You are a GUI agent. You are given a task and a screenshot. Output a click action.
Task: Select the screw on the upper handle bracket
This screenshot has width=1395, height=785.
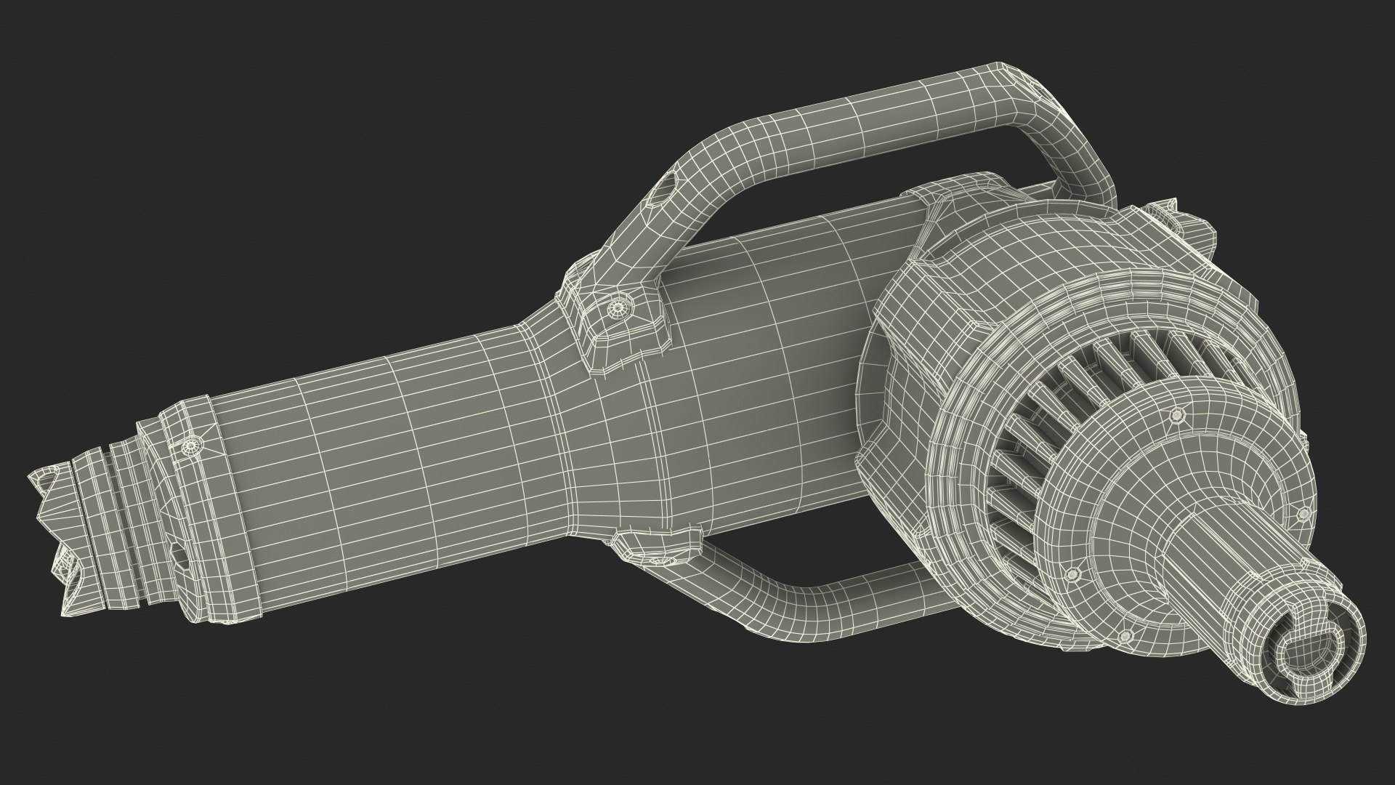click(x=620, y=307)
